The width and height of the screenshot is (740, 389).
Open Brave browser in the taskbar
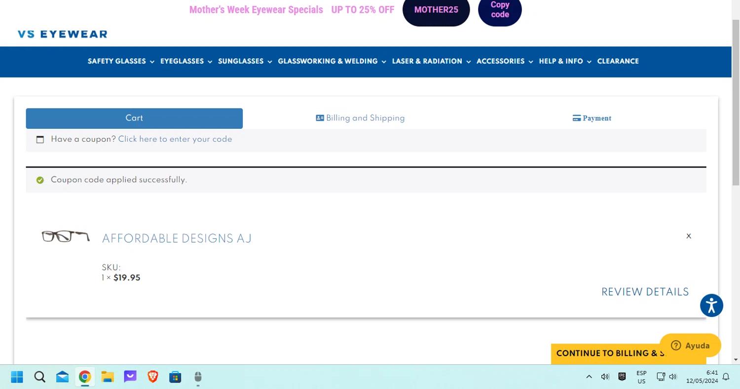point(153,377)
